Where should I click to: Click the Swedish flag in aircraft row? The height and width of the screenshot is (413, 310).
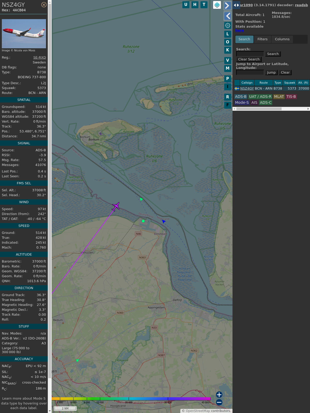pyautogui.click(x=237, y=89)
